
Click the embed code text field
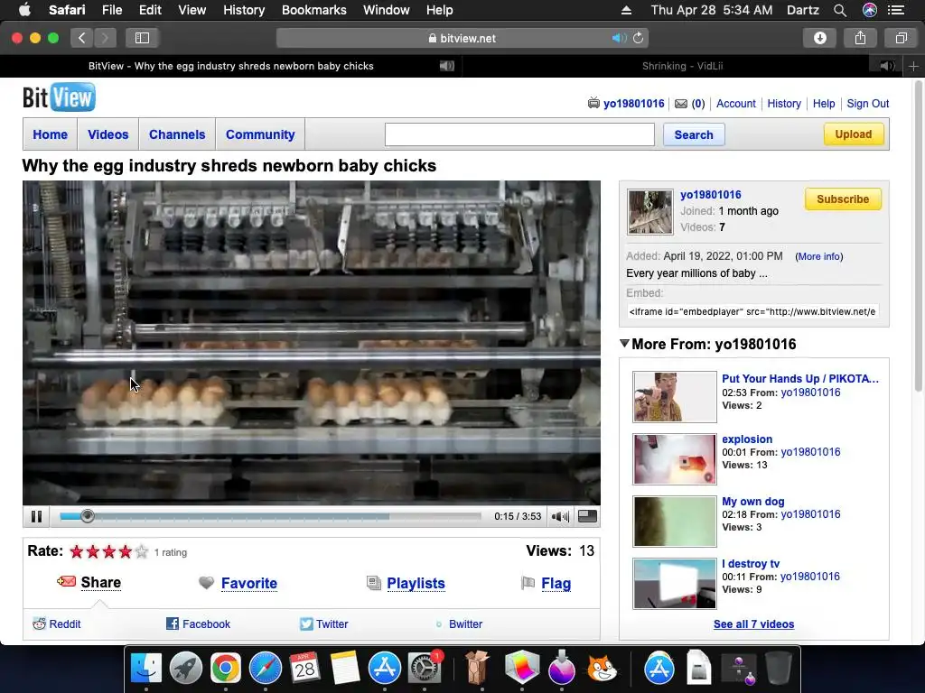point(752,311)
